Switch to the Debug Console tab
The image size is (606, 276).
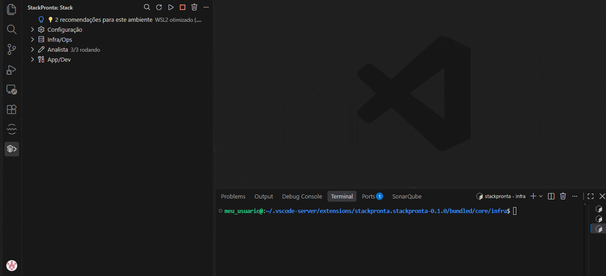pos(302,196)
